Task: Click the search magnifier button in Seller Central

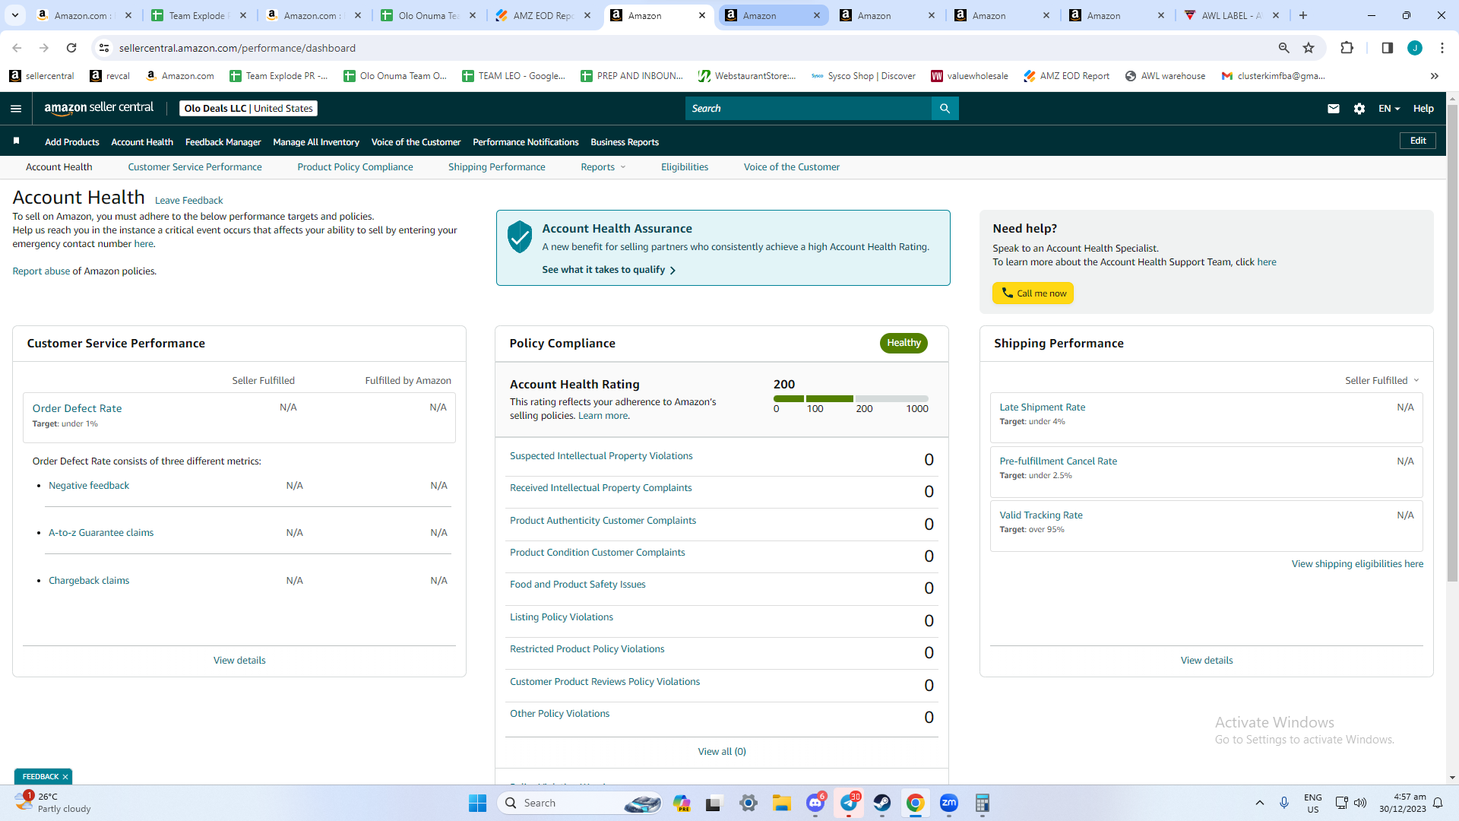Action: click(x=945, y=109)
